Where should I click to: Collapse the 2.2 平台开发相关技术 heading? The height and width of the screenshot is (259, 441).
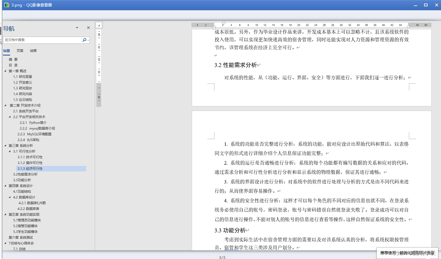click(x=10, y=117)
